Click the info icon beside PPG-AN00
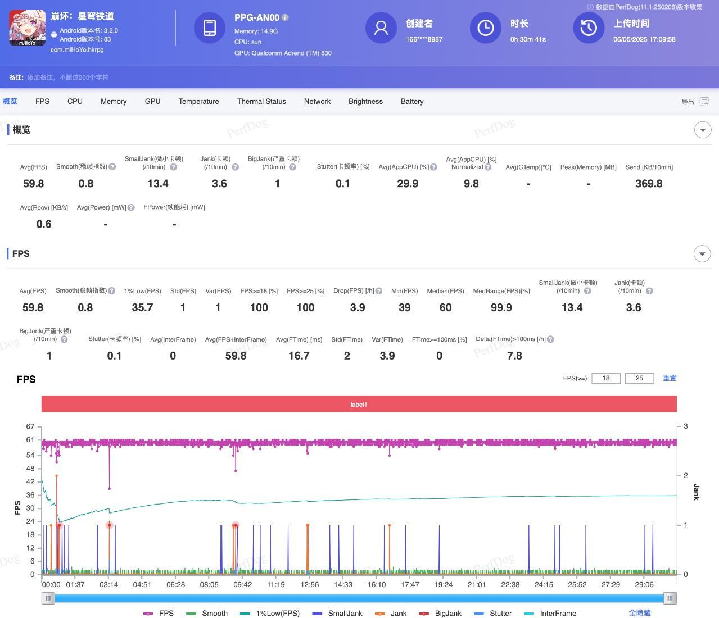 tap(285, 18)
